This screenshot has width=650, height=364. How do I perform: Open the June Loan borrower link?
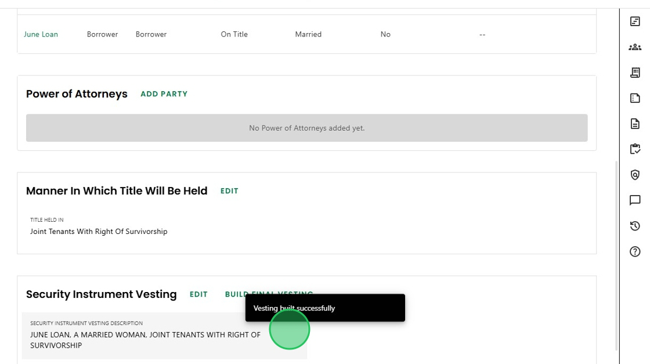tap(41, 34)
